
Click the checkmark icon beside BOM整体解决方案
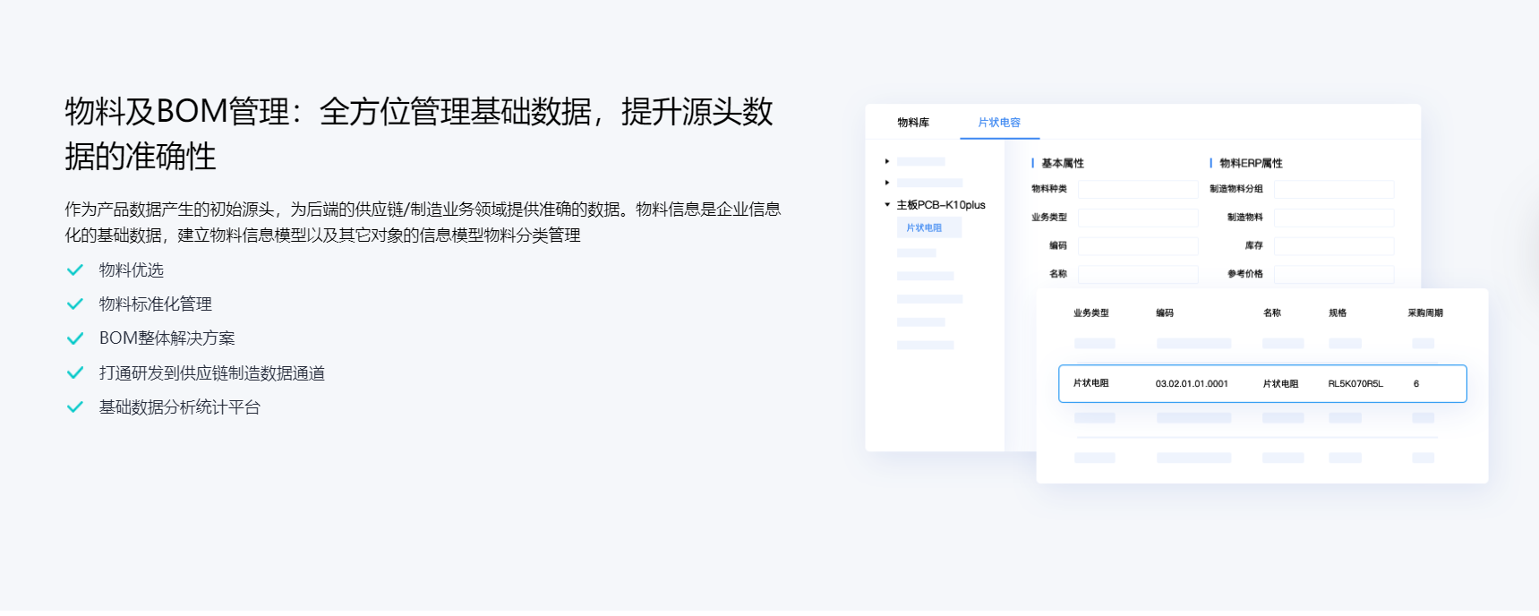[x=75, y=338]
